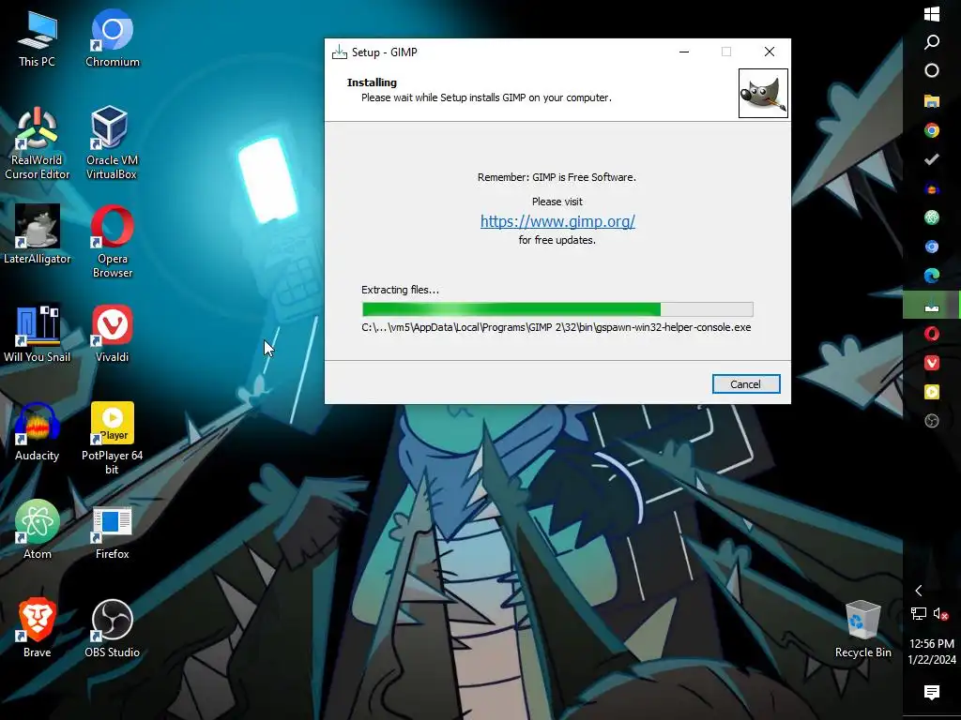Viewport: 961px width, 720px height.
Task: Select the This PC desktop icon
Action: [x=37, y=38]
